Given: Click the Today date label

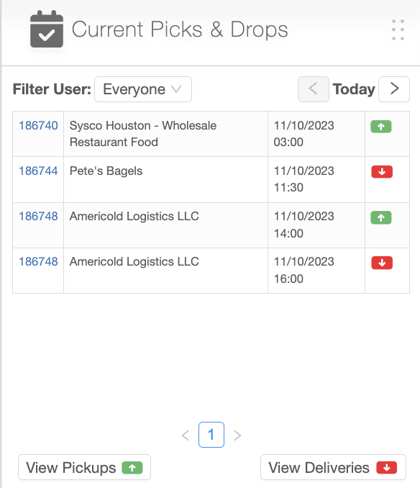Looking at the screenshot, I should (x=354, y=89).
